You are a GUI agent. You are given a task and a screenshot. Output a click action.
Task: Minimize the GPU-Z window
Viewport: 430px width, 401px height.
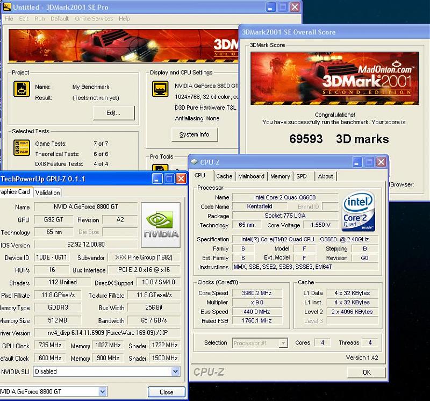point(157,179)
